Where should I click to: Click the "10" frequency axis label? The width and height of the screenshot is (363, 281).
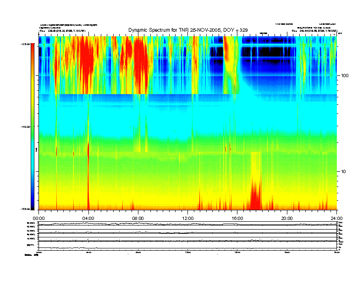click(x=344, y=172)
